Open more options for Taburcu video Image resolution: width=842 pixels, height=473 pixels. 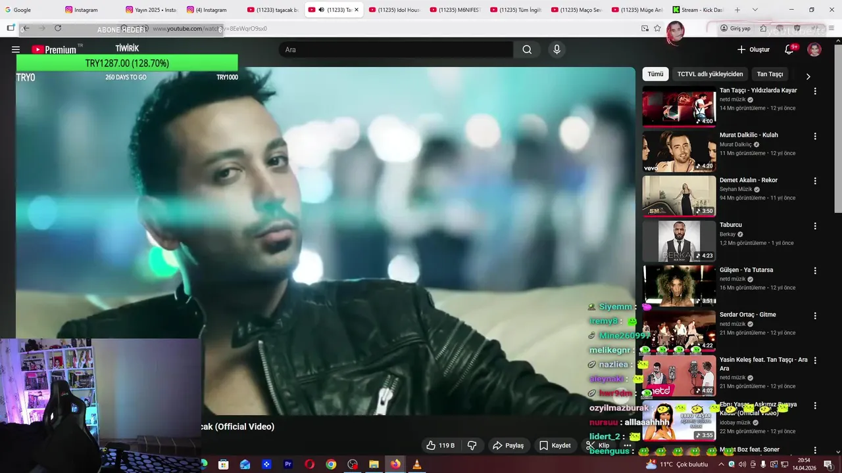tap(815, 226)
